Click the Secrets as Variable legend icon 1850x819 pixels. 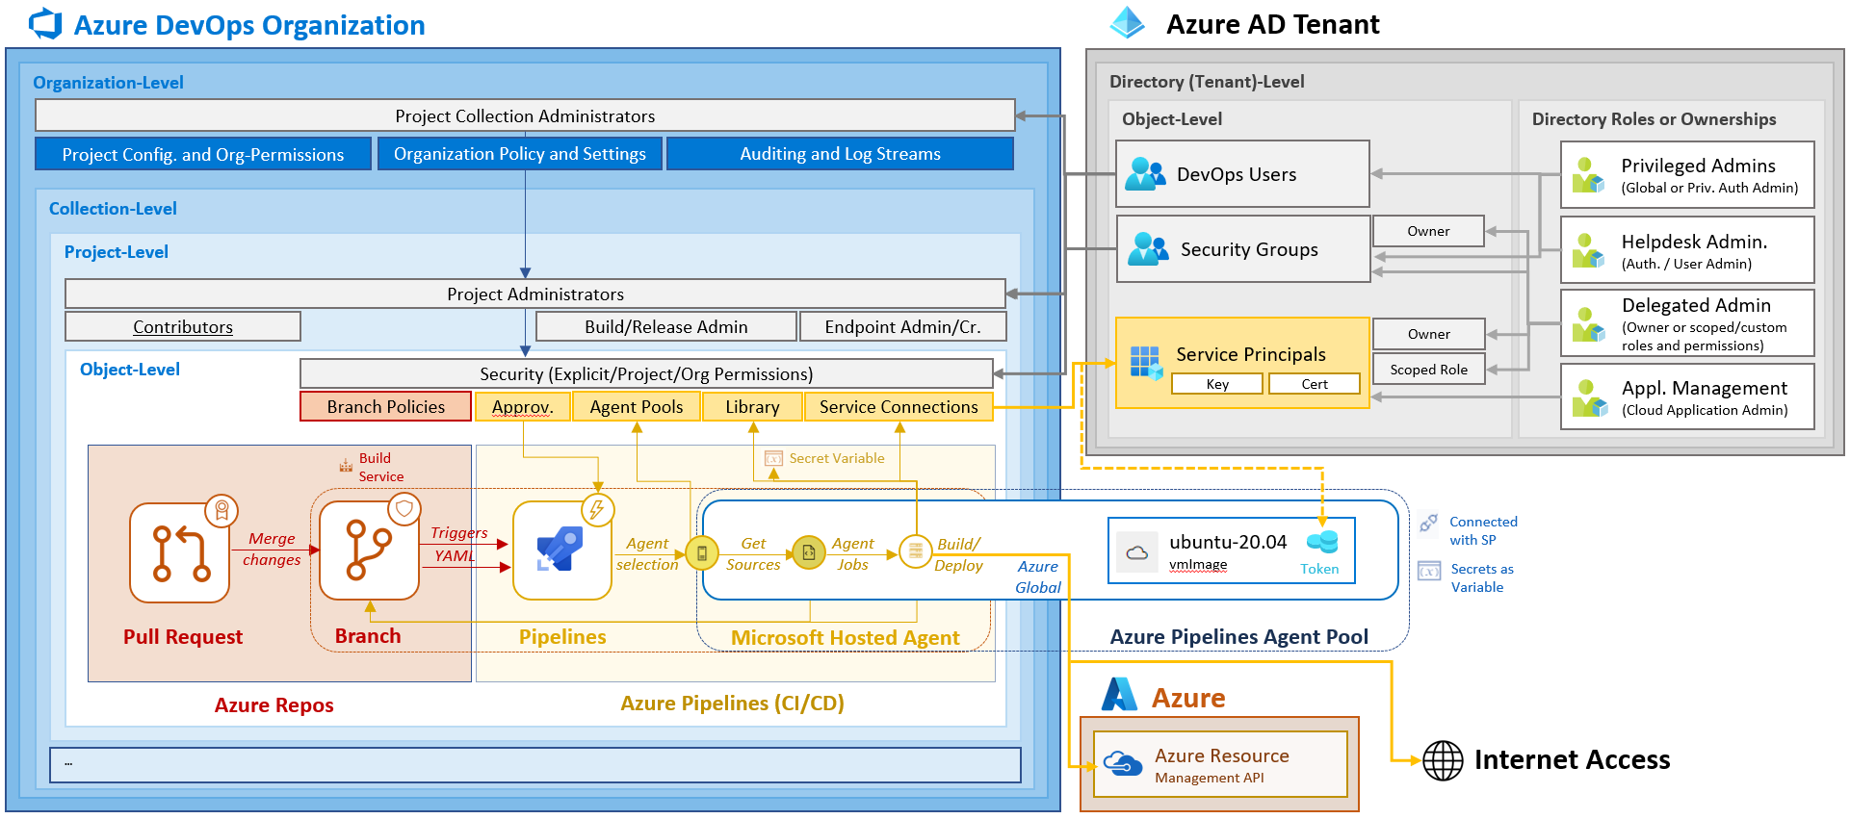tap(1429, 571)
